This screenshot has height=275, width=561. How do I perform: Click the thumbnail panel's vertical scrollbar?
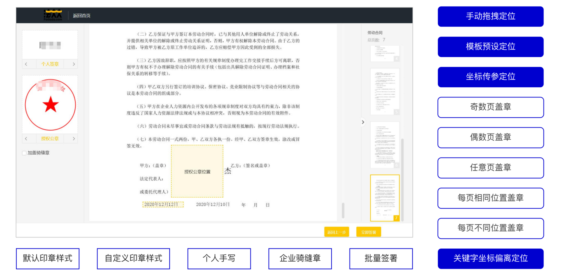(x=402, y=180)
